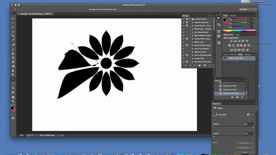Select the Convert Point pen tool
Screen dimensions: 276x155
click(x=13, y=79)
